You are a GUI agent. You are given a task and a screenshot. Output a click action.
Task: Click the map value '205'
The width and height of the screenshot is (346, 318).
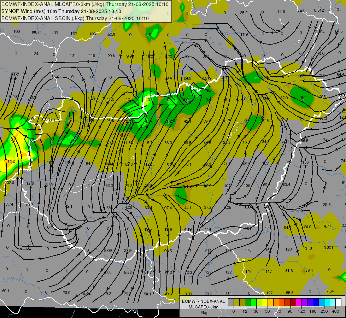click(322, 97)
